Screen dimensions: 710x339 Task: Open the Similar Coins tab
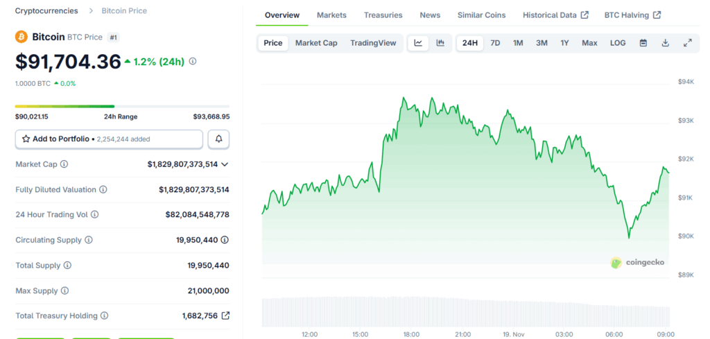click(x=481, y=15)
